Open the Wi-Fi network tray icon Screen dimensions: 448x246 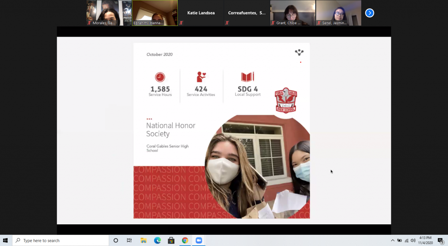(x=406, y=240)
